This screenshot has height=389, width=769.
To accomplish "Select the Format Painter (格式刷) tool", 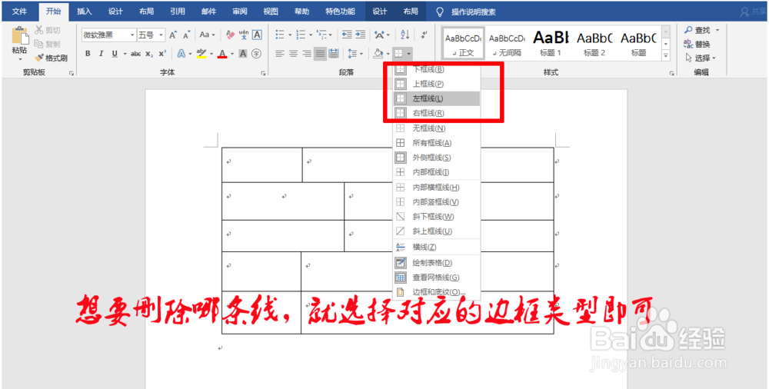I will pyautogui.click(x=51, y=58).
